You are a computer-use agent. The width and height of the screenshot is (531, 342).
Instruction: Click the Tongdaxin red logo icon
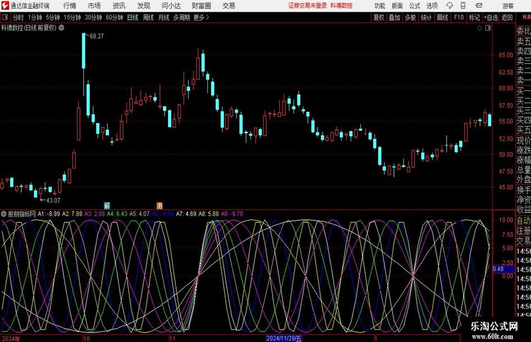pos(5,6)
